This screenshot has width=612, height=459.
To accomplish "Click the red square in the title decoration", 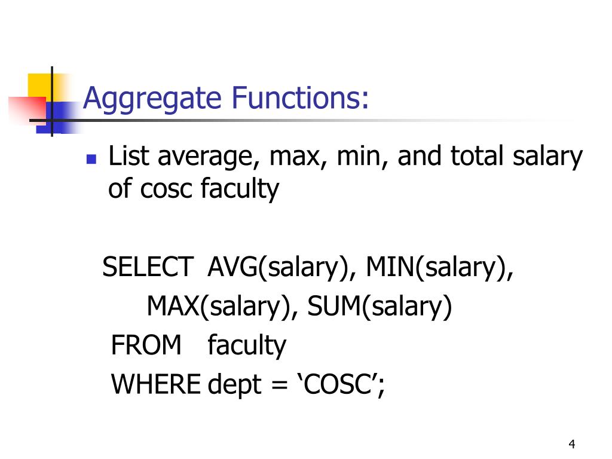I will [x=27, y=110].
